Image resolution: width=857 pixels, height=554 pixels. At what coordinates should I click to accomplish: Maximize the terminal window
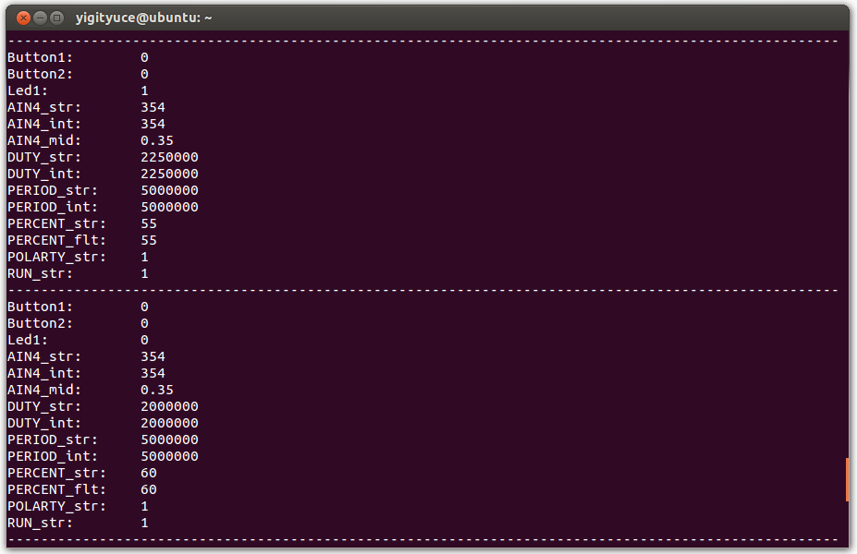57,18
